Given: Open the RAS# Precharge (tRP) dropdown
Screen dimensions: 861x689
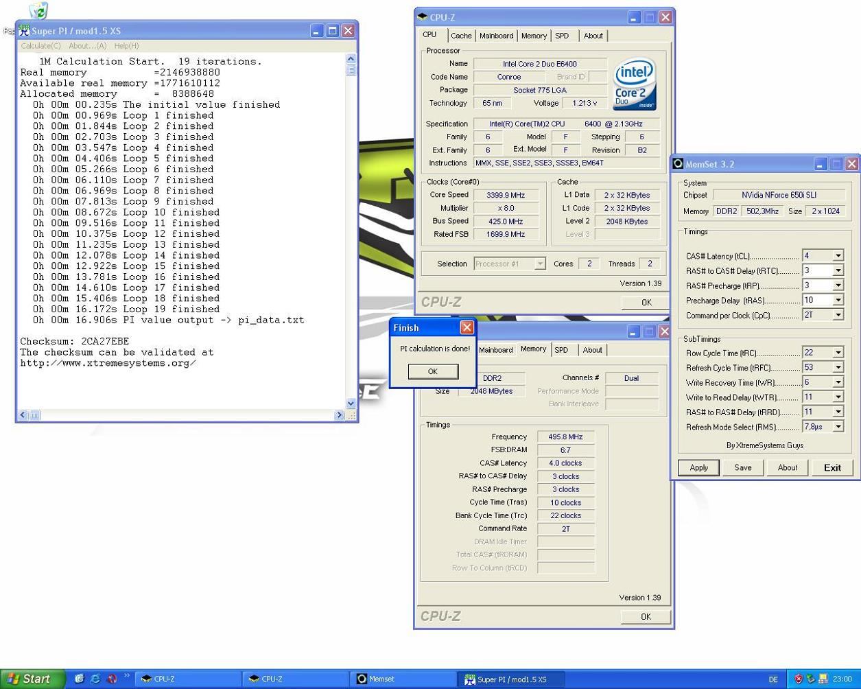Looking at the screenshot, I should [x=838, y=285].
